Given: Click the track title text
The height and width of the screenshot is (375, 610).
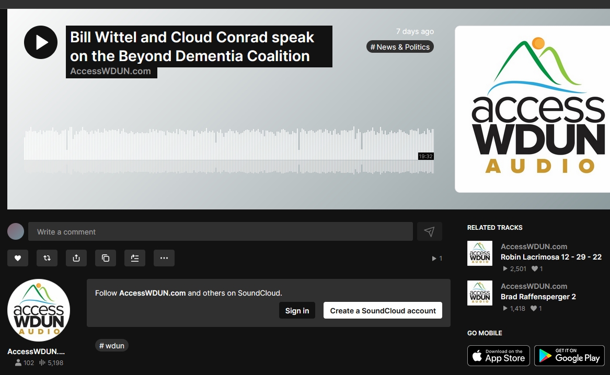Looking at the screenshot, I should (192, 46).
